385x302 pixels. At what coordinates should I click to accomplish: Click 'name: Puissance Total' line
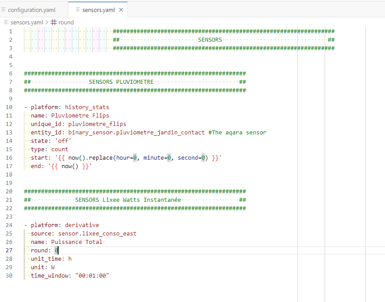[67, 242]
